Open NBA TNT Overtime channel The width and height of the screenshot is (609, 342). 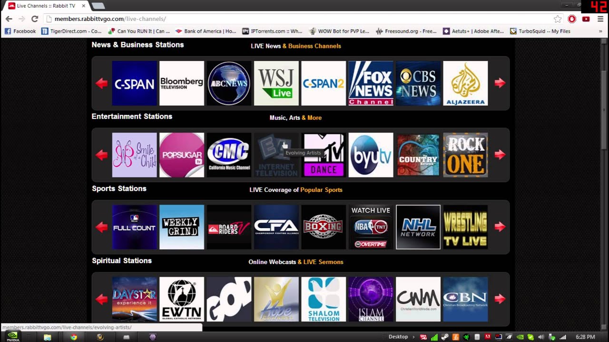[371, 227]
